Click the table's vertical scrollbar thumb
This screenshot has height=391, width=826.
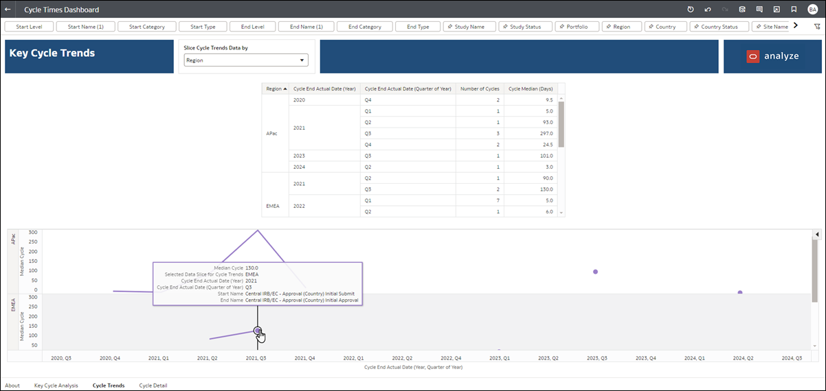(561, 123)
